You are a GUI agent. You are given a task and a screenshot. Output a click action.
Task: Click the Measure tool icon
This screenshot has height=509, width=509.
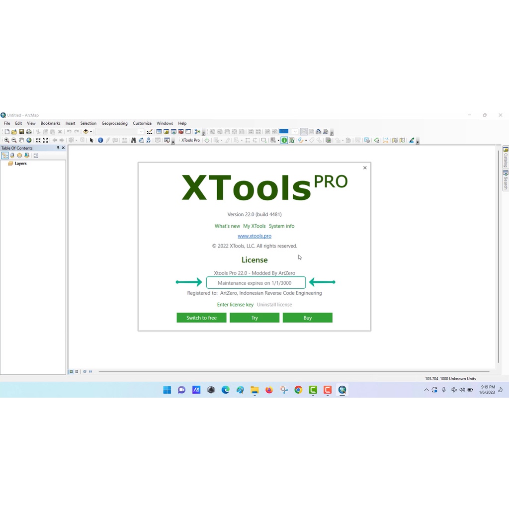coord(124,140)
